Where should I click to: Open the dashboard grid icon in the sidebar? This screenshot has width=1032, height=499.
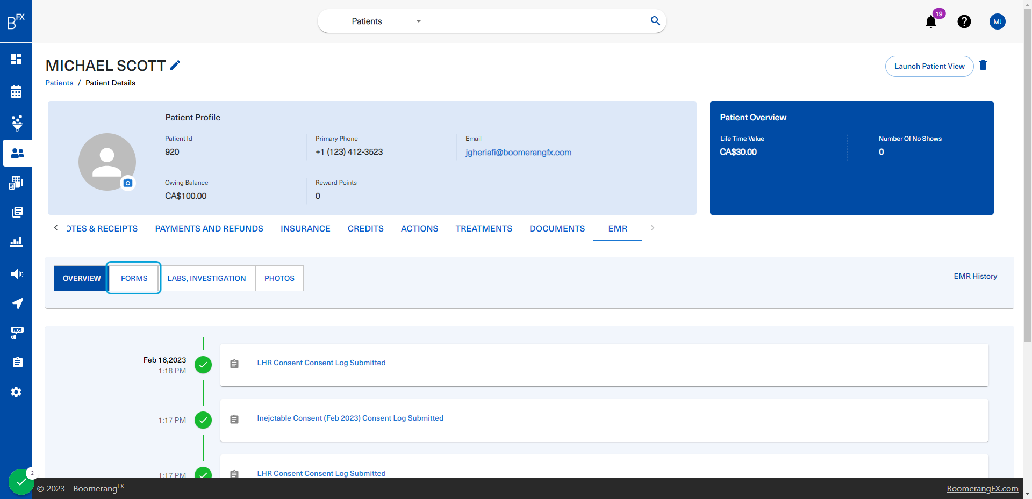(16, 59)
